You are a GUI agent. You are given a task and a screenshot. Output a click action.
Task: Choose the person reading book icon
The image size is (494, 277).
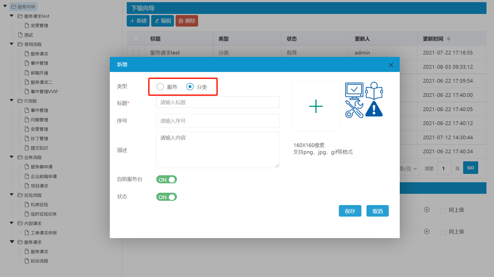pyautogui.click(x=374, y=91)
